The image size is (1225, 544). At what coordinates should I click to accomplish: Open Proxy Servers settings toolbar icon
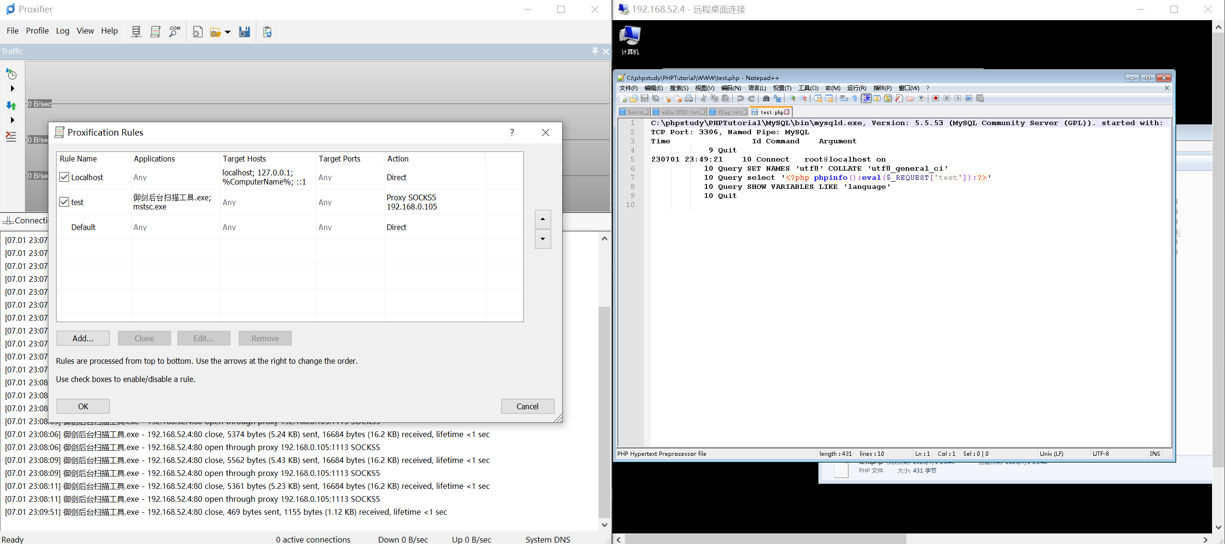(136, 32)
